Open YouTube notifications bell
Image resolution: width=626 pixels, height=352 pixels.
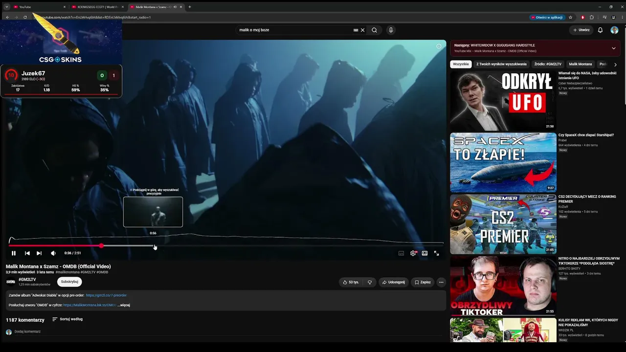pos(600,30)
